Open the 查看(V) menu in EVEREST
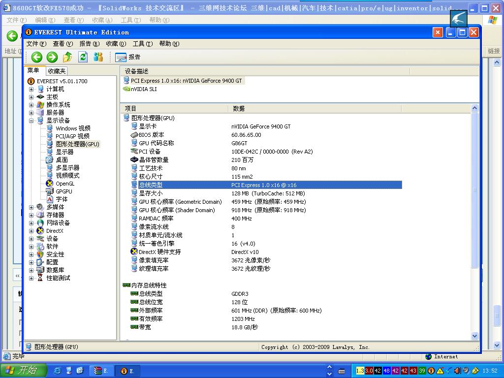 coord(63,44)
